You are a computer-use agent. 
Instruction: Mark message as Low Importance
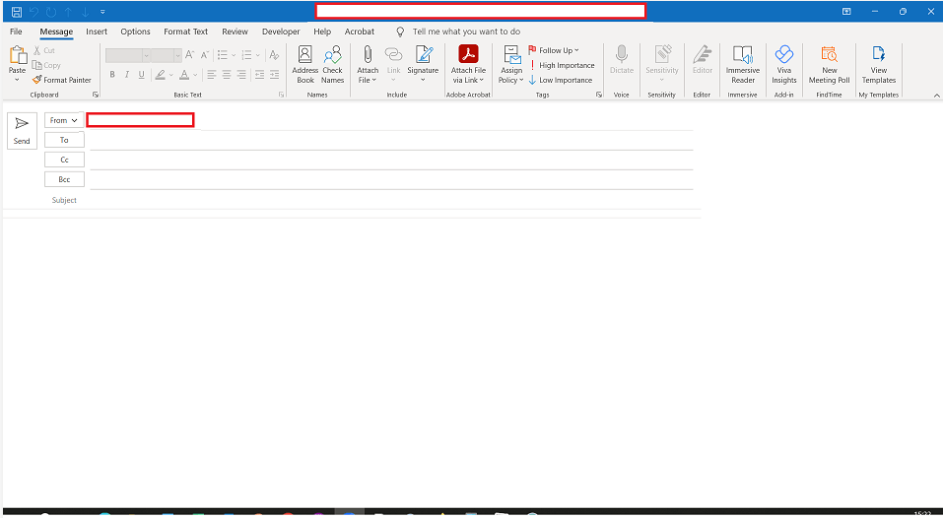point(560,80)
